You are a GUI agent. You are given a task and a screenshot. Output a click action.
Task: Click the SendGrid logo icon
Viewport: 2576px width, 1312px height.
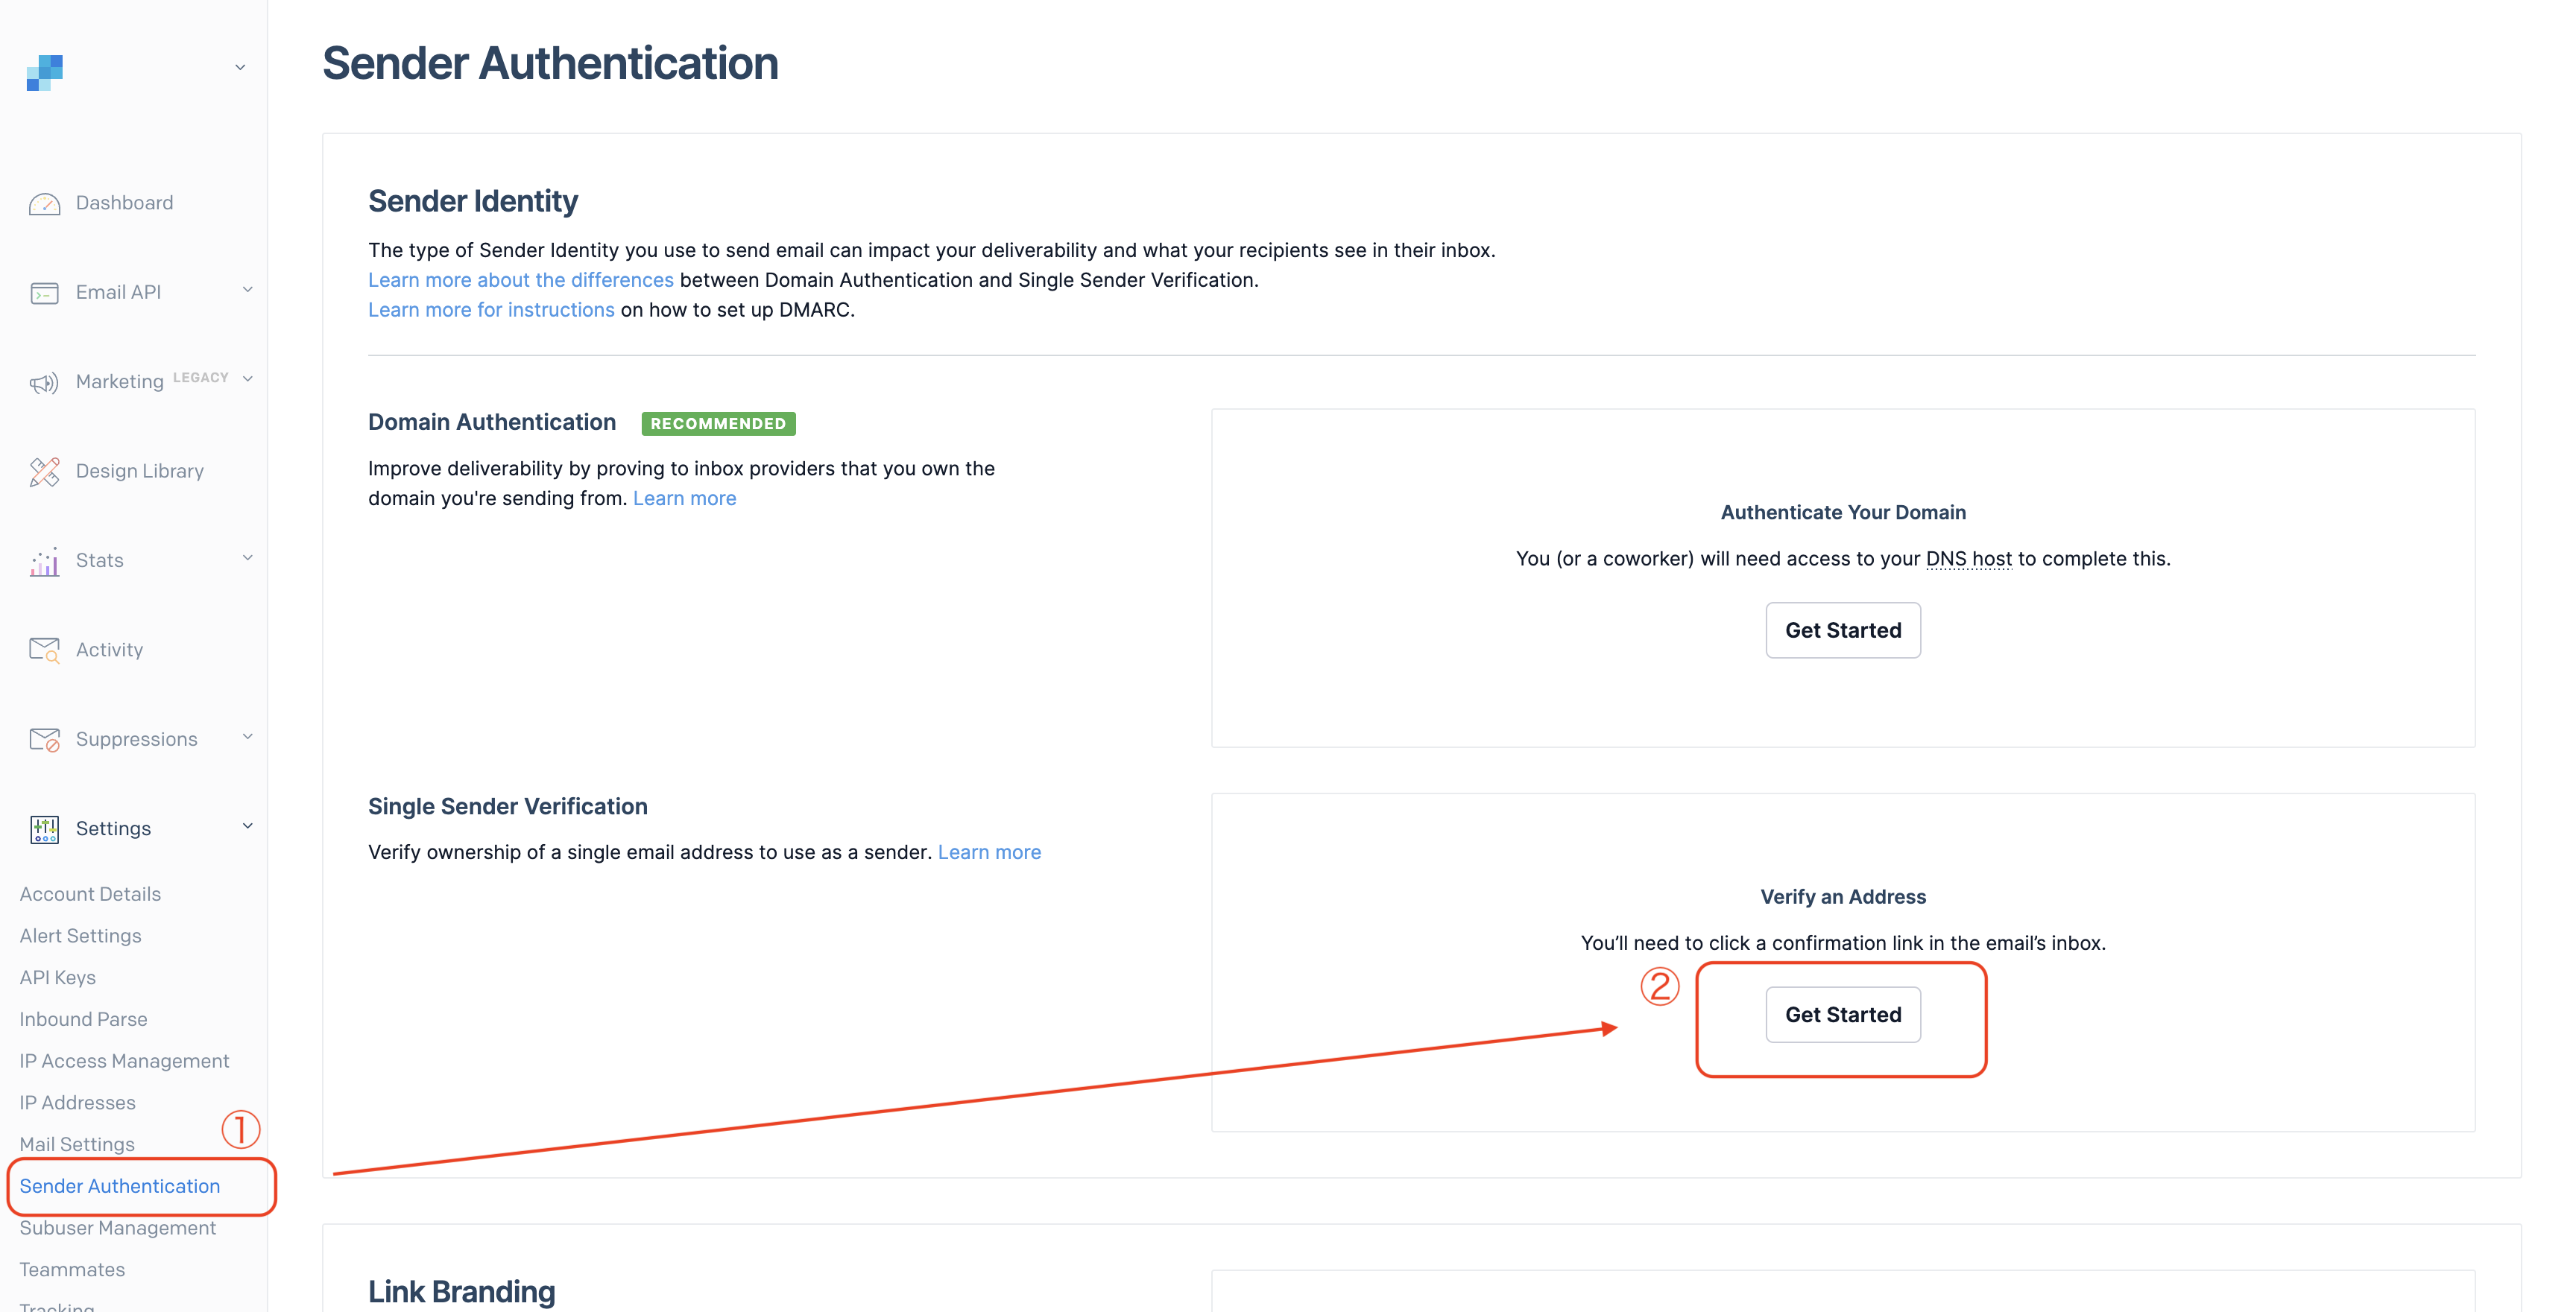click(44, 72)
